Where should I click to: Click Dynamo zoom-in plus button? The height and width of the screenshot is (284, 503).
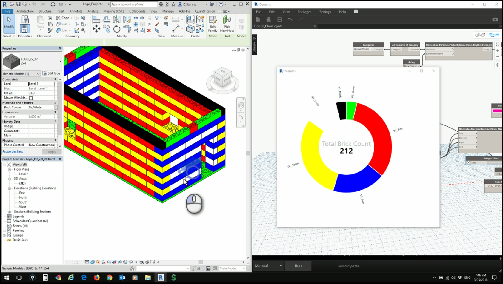(x=498, y=51)
